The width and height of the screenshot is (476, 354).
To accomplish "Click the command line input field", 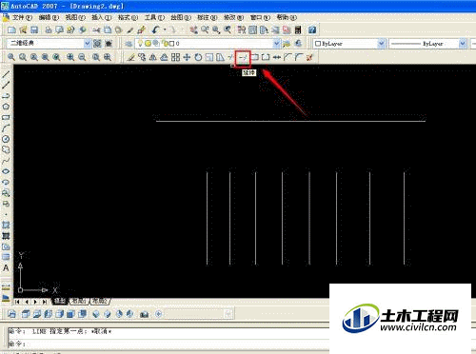I will pyautogui.click(x=169, y=344).
